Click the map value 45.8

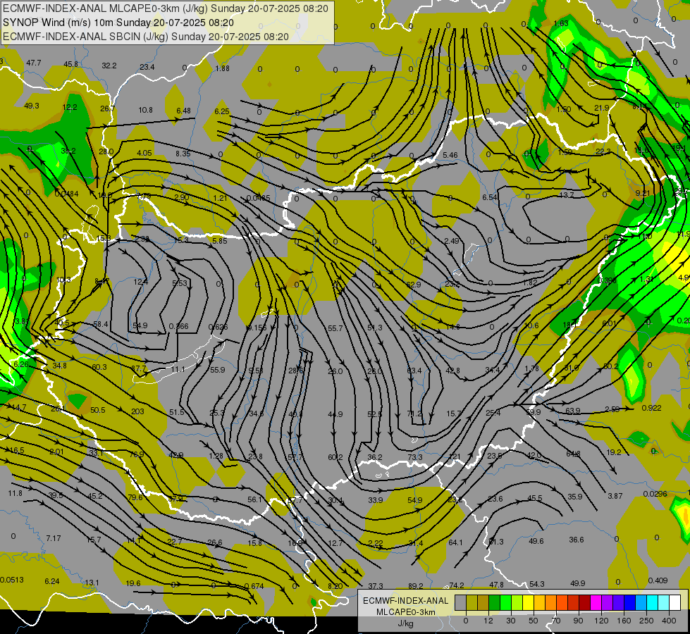tap(71, 64)
